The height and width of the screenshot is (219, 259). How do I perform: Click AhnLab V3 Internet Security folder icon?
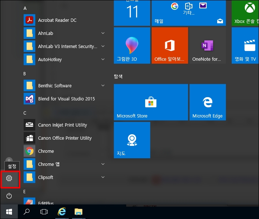tap(29, 46)
